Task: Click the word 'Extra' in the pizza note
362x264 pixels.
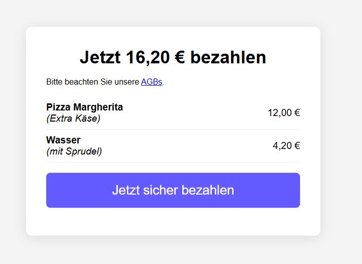Action: 60,119
